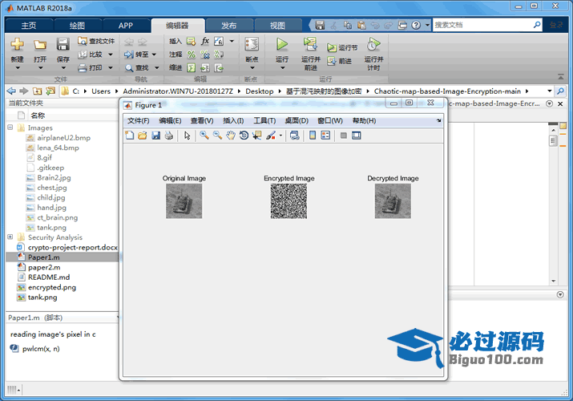Click quick access save icon
This screenshot has width=573, height=401.
[x=320, y=25]
